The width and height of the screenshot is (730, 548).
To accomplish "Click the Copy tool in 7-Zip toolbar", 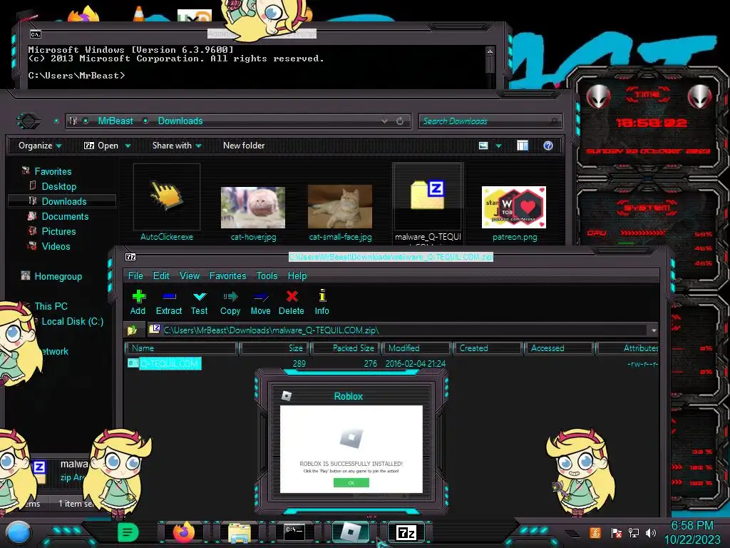I will 230,303.
